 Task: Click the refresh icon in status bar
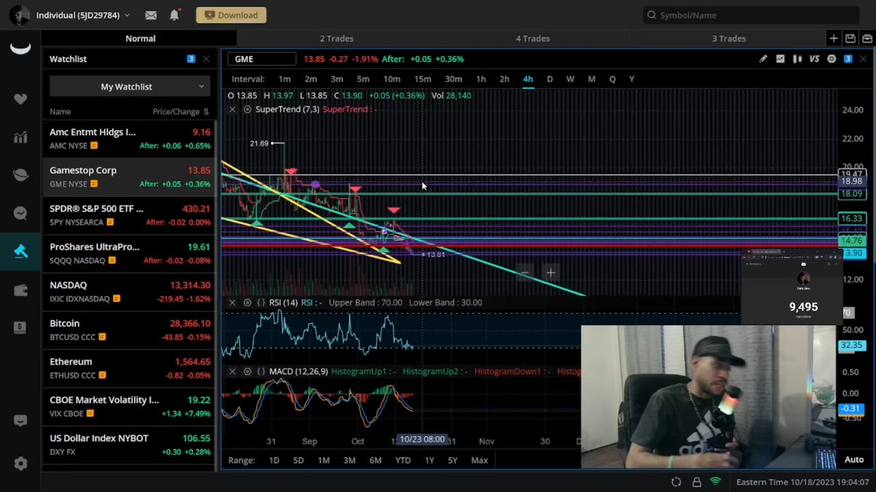(676, 482)
